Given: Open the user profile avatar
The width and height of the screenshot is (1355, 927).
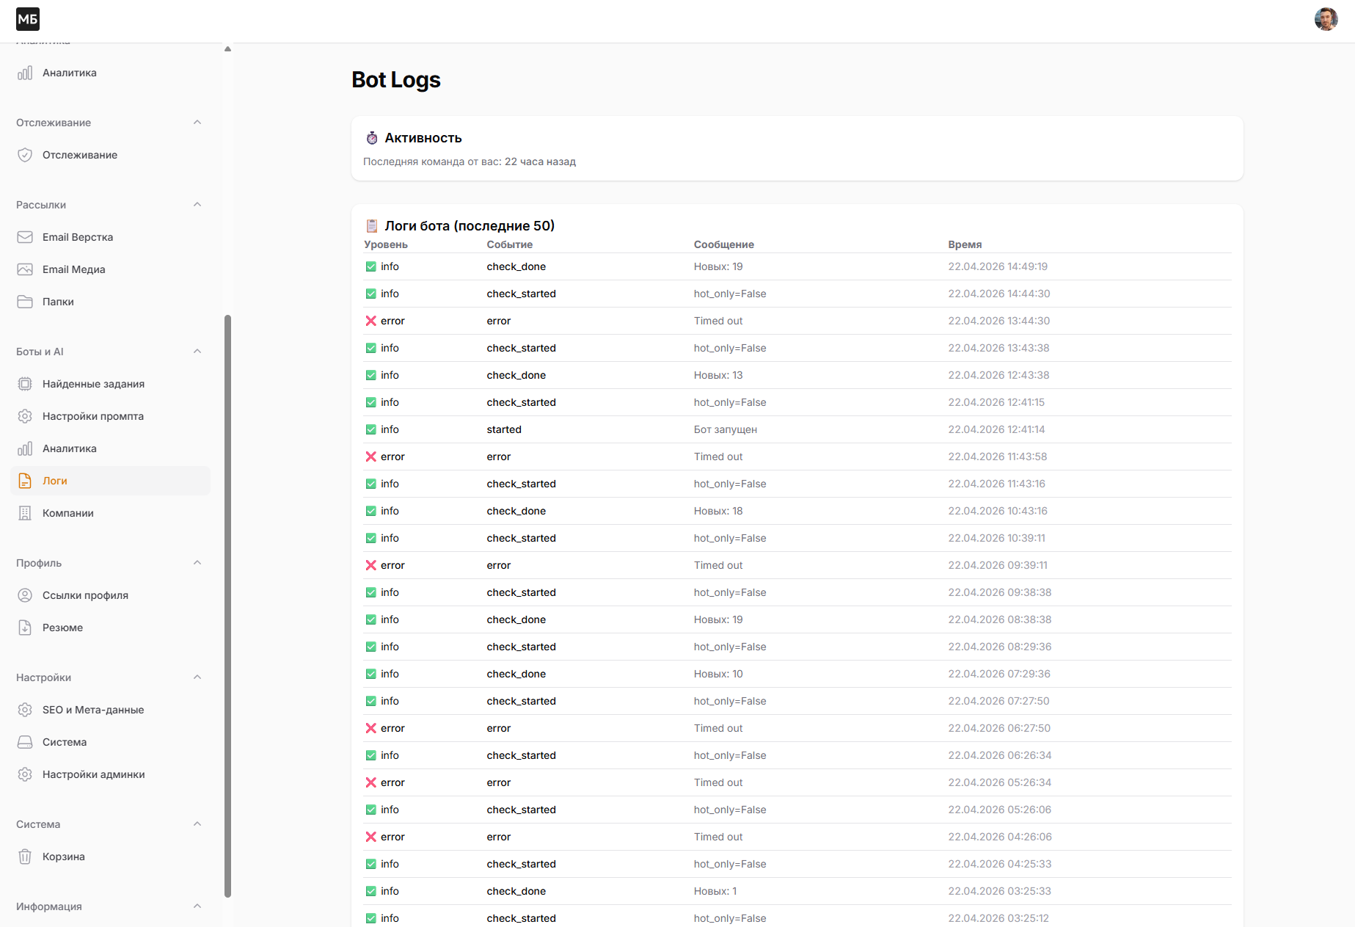Looking at the screenshot, I should (x=1326, y=19).
